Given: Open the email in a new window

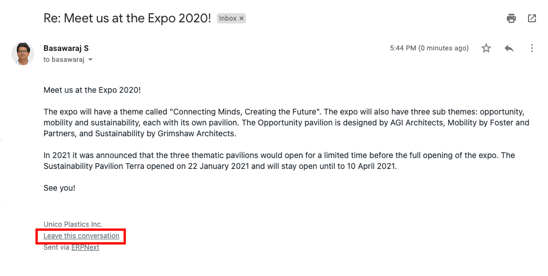Looking at the screenshot, I should click(532, 18).
